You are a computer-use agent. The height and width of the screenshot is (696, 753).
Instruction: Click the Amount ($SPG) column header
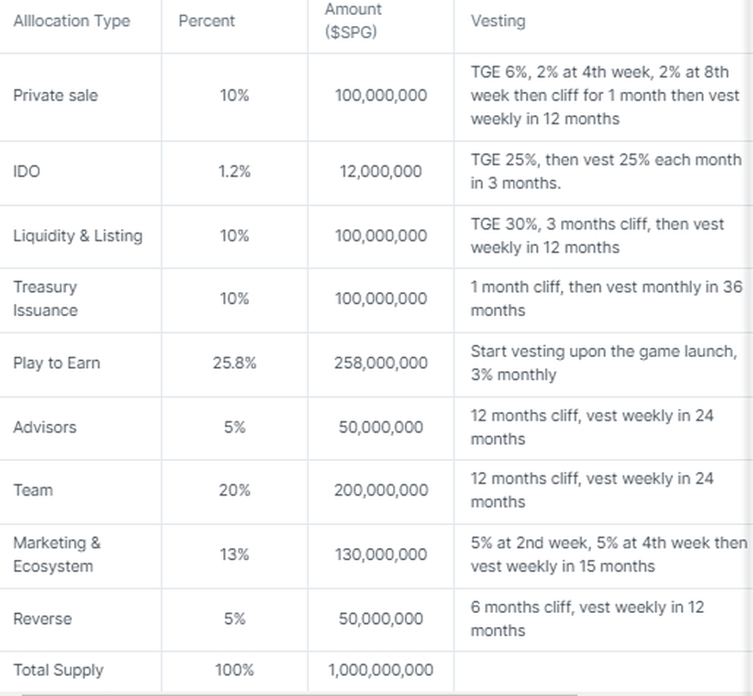tap(353, 21)
